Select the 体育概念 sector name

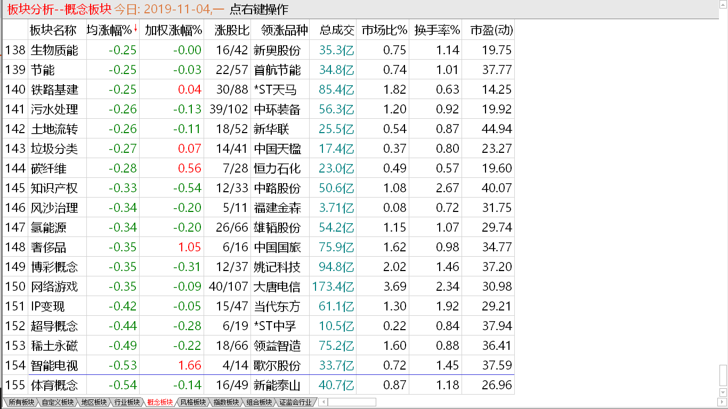54,385
